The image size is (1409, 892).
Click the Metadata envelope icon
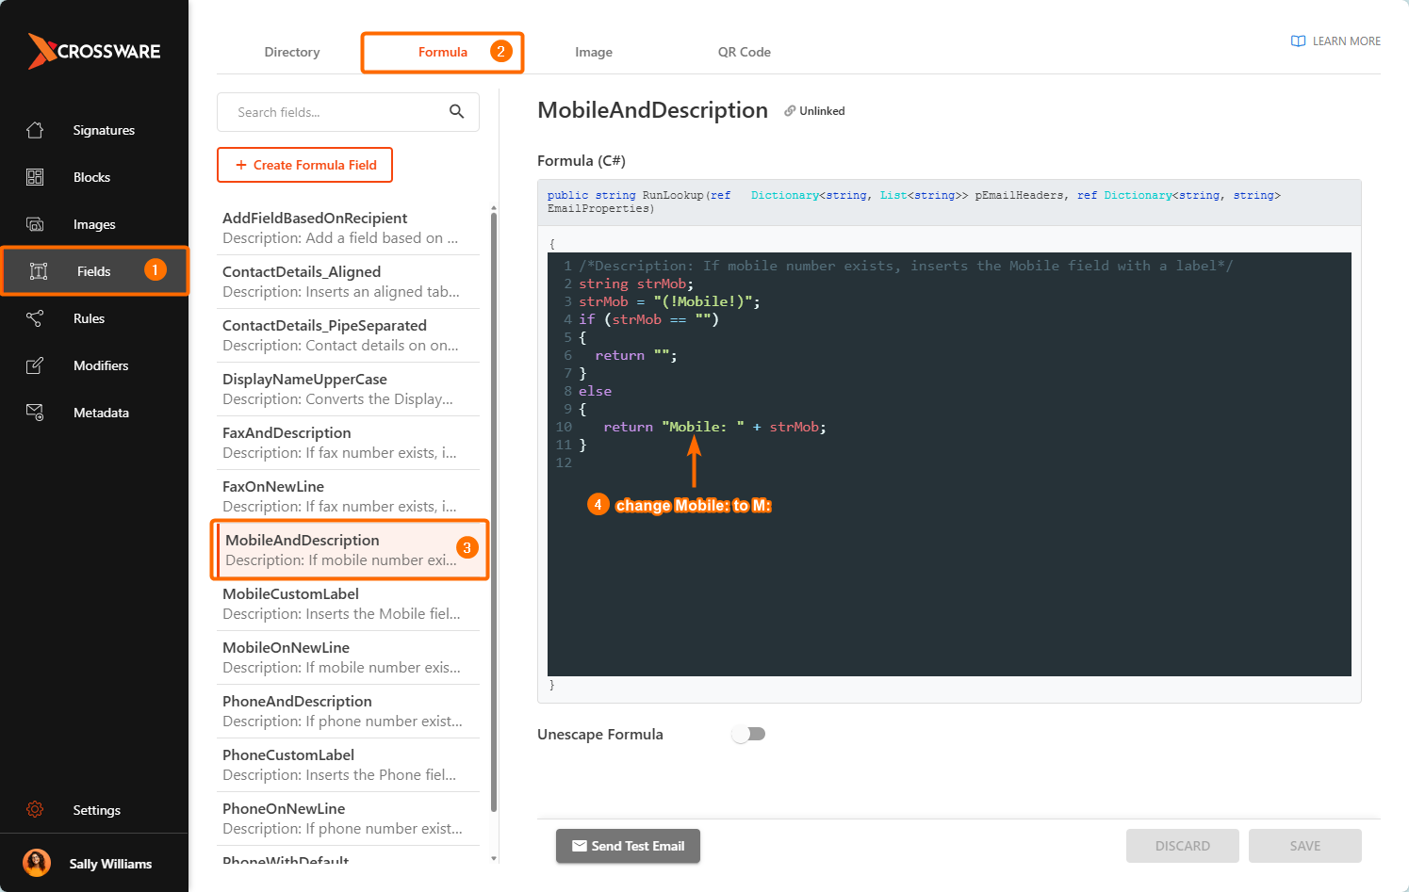click(35, 413)
